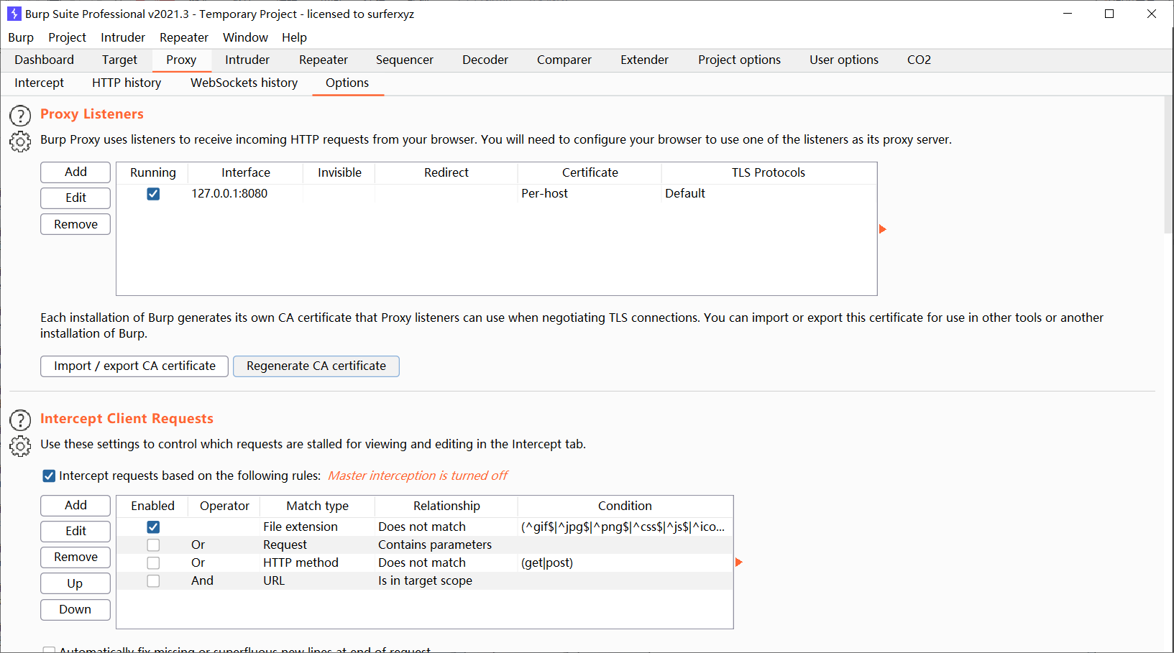Click the Relationship column header
This screenshot has width=1174, height=653.
pos(446,506)
